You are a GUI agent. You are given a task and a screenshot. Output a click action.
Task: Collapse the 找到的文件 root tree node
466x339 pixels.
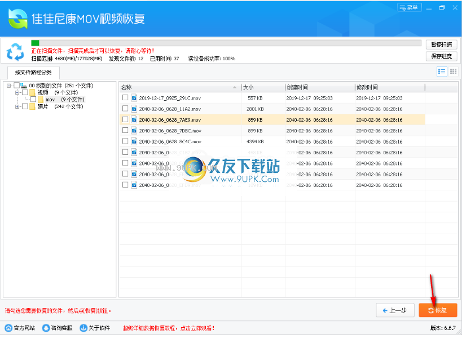8,86
